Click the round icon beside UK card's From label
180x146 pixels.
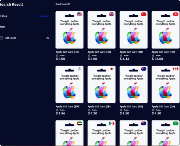(89, 55)
